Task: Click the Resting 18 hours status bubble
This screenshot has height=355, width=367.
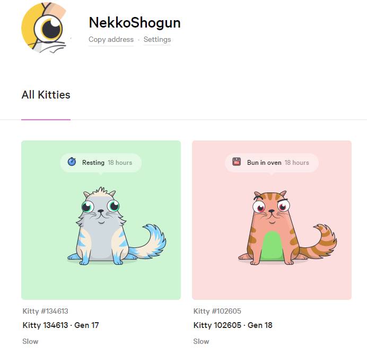Action: tap(101, 163)
